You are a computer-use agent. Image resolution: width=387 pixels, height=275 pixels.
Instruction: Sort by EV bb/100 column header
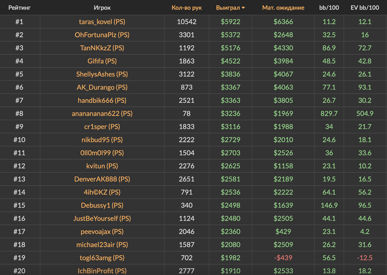tap(364, 8)
